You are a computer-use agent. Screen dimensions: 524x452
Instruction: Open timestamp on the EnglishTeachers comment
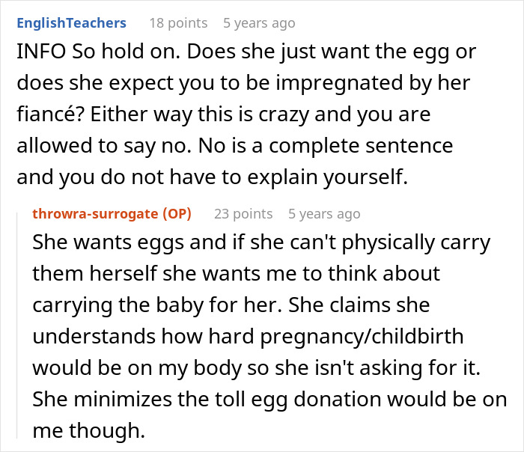pyautogui.click(x=259, y=23)
